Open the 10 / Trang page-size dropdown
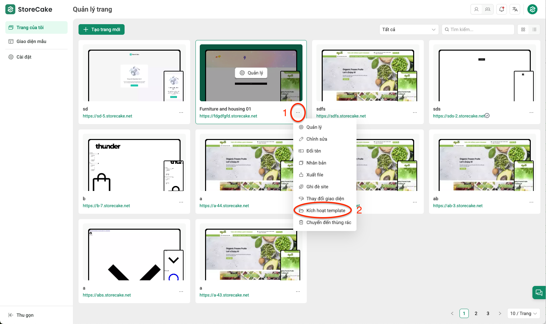Image resolution: width=546 pixels, height=324 pixels. click(x=523, y=313)
